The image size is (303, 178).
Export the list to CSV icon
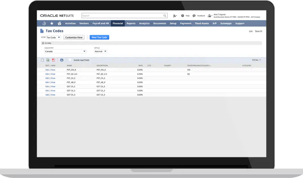(42, 60)
